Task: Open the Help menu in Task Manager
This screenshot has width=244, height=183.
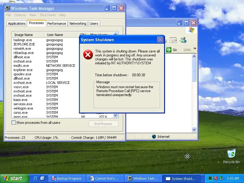Action: pos(63,15)
